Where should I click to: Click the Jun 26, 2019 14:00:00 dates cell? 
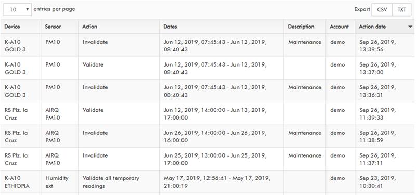coord(221,136)
